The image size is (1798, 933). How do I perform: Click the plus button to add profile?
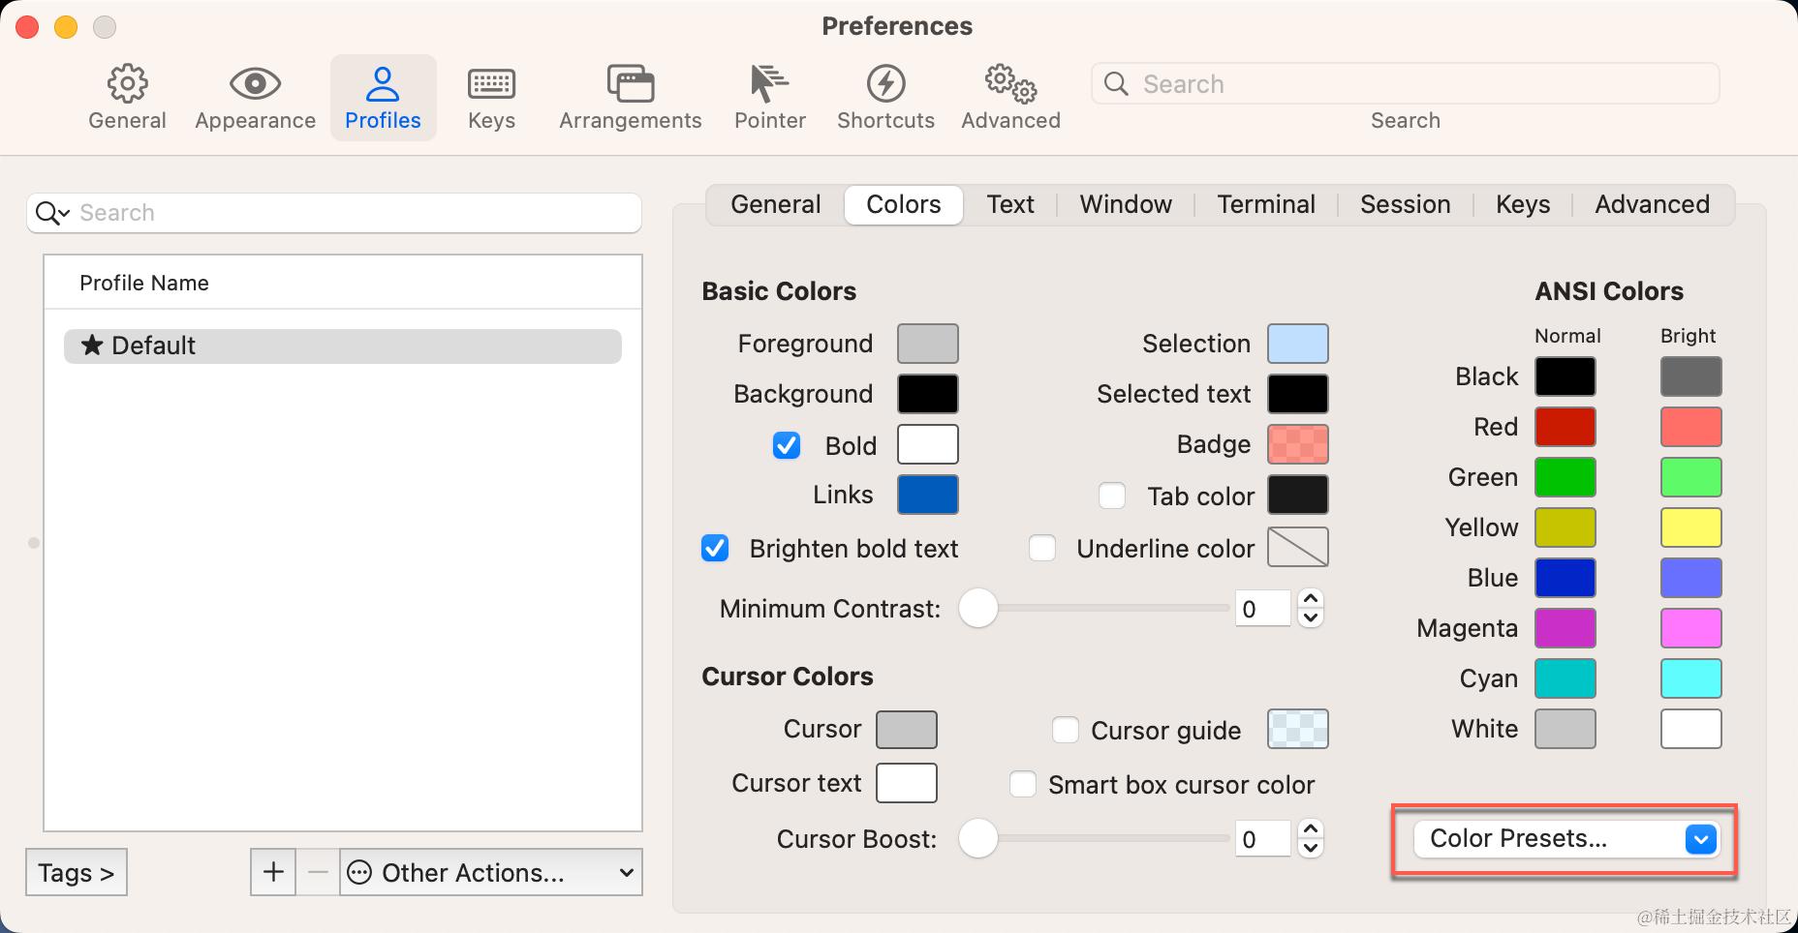[x=273, y=872]
